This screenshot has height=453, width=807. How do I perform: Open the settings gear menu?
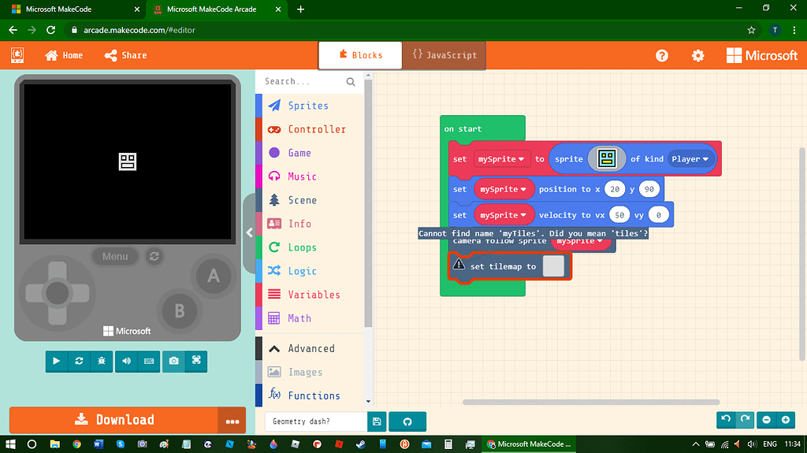[698, 56]
